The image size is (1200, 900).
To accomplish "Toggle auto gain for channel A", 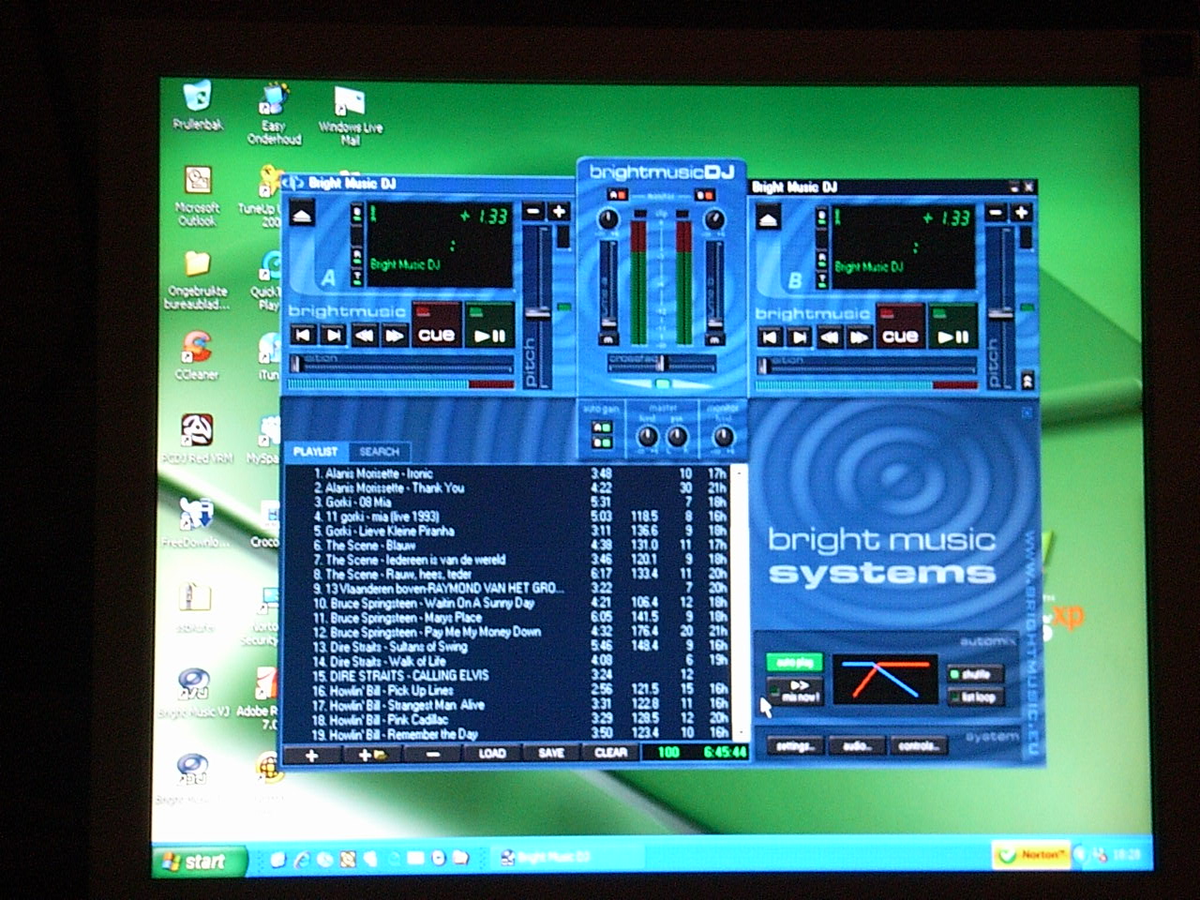I will pyautogui.click(x=601, y=429).
